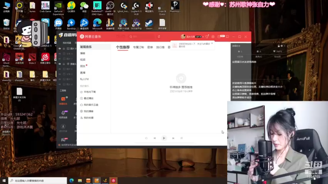328x184 pixels.
Task: Click the user avatar in NetEase Music
Action: (x=183, y=36)
